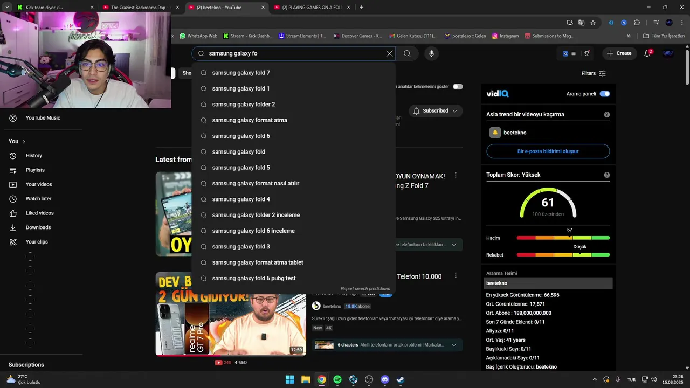
Task: Open the tab search chevron
Action: point(7,8)
